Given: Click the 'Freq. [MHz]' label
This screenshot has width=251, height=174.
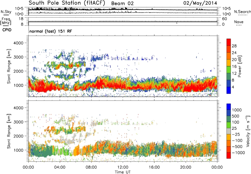Looking at the screenshot, I should coord(6,21).
